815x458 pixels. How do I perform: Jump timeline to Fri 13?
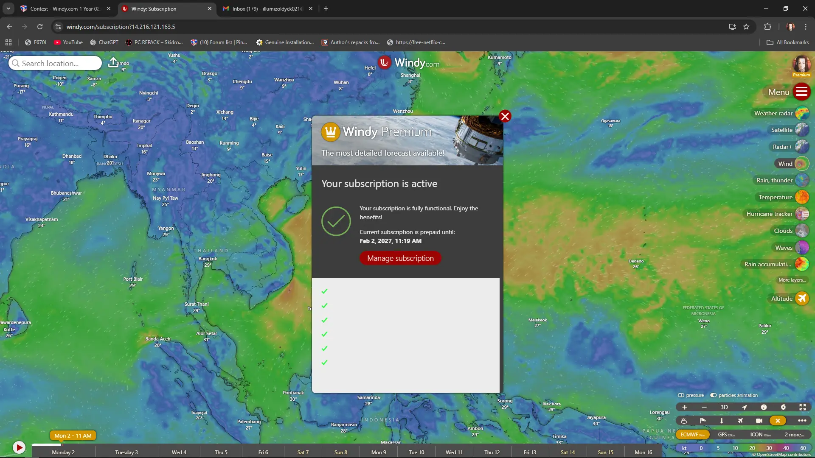click(x=530, y=452)
